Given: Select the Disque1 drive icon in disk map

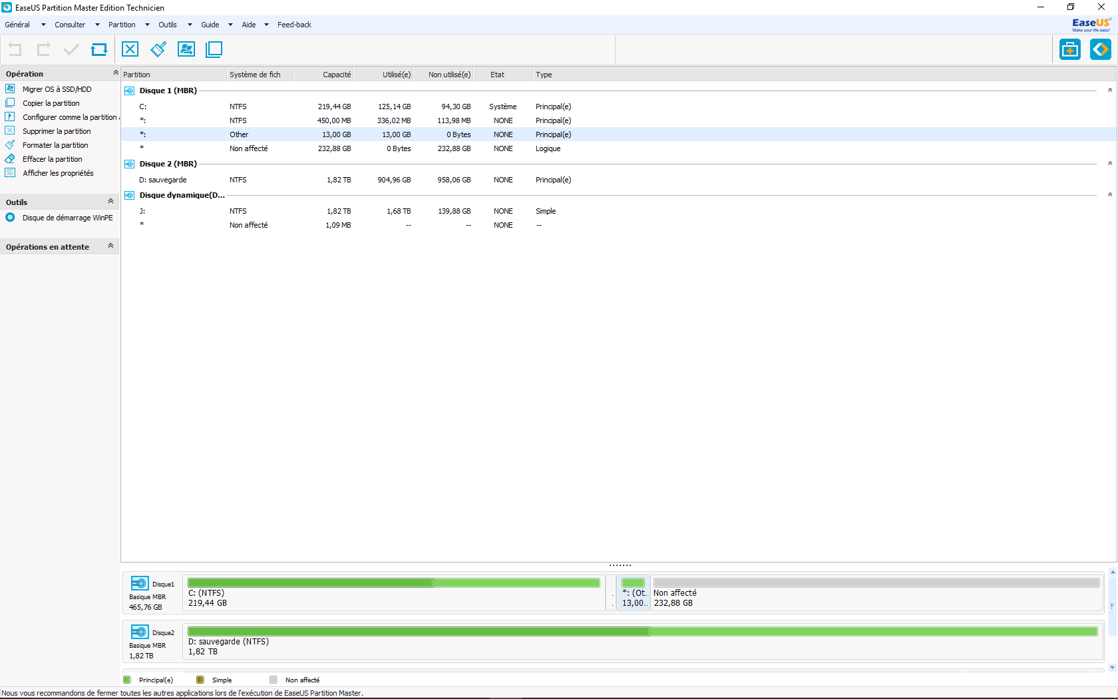Looking at the screenshot, I should (140, 584).
